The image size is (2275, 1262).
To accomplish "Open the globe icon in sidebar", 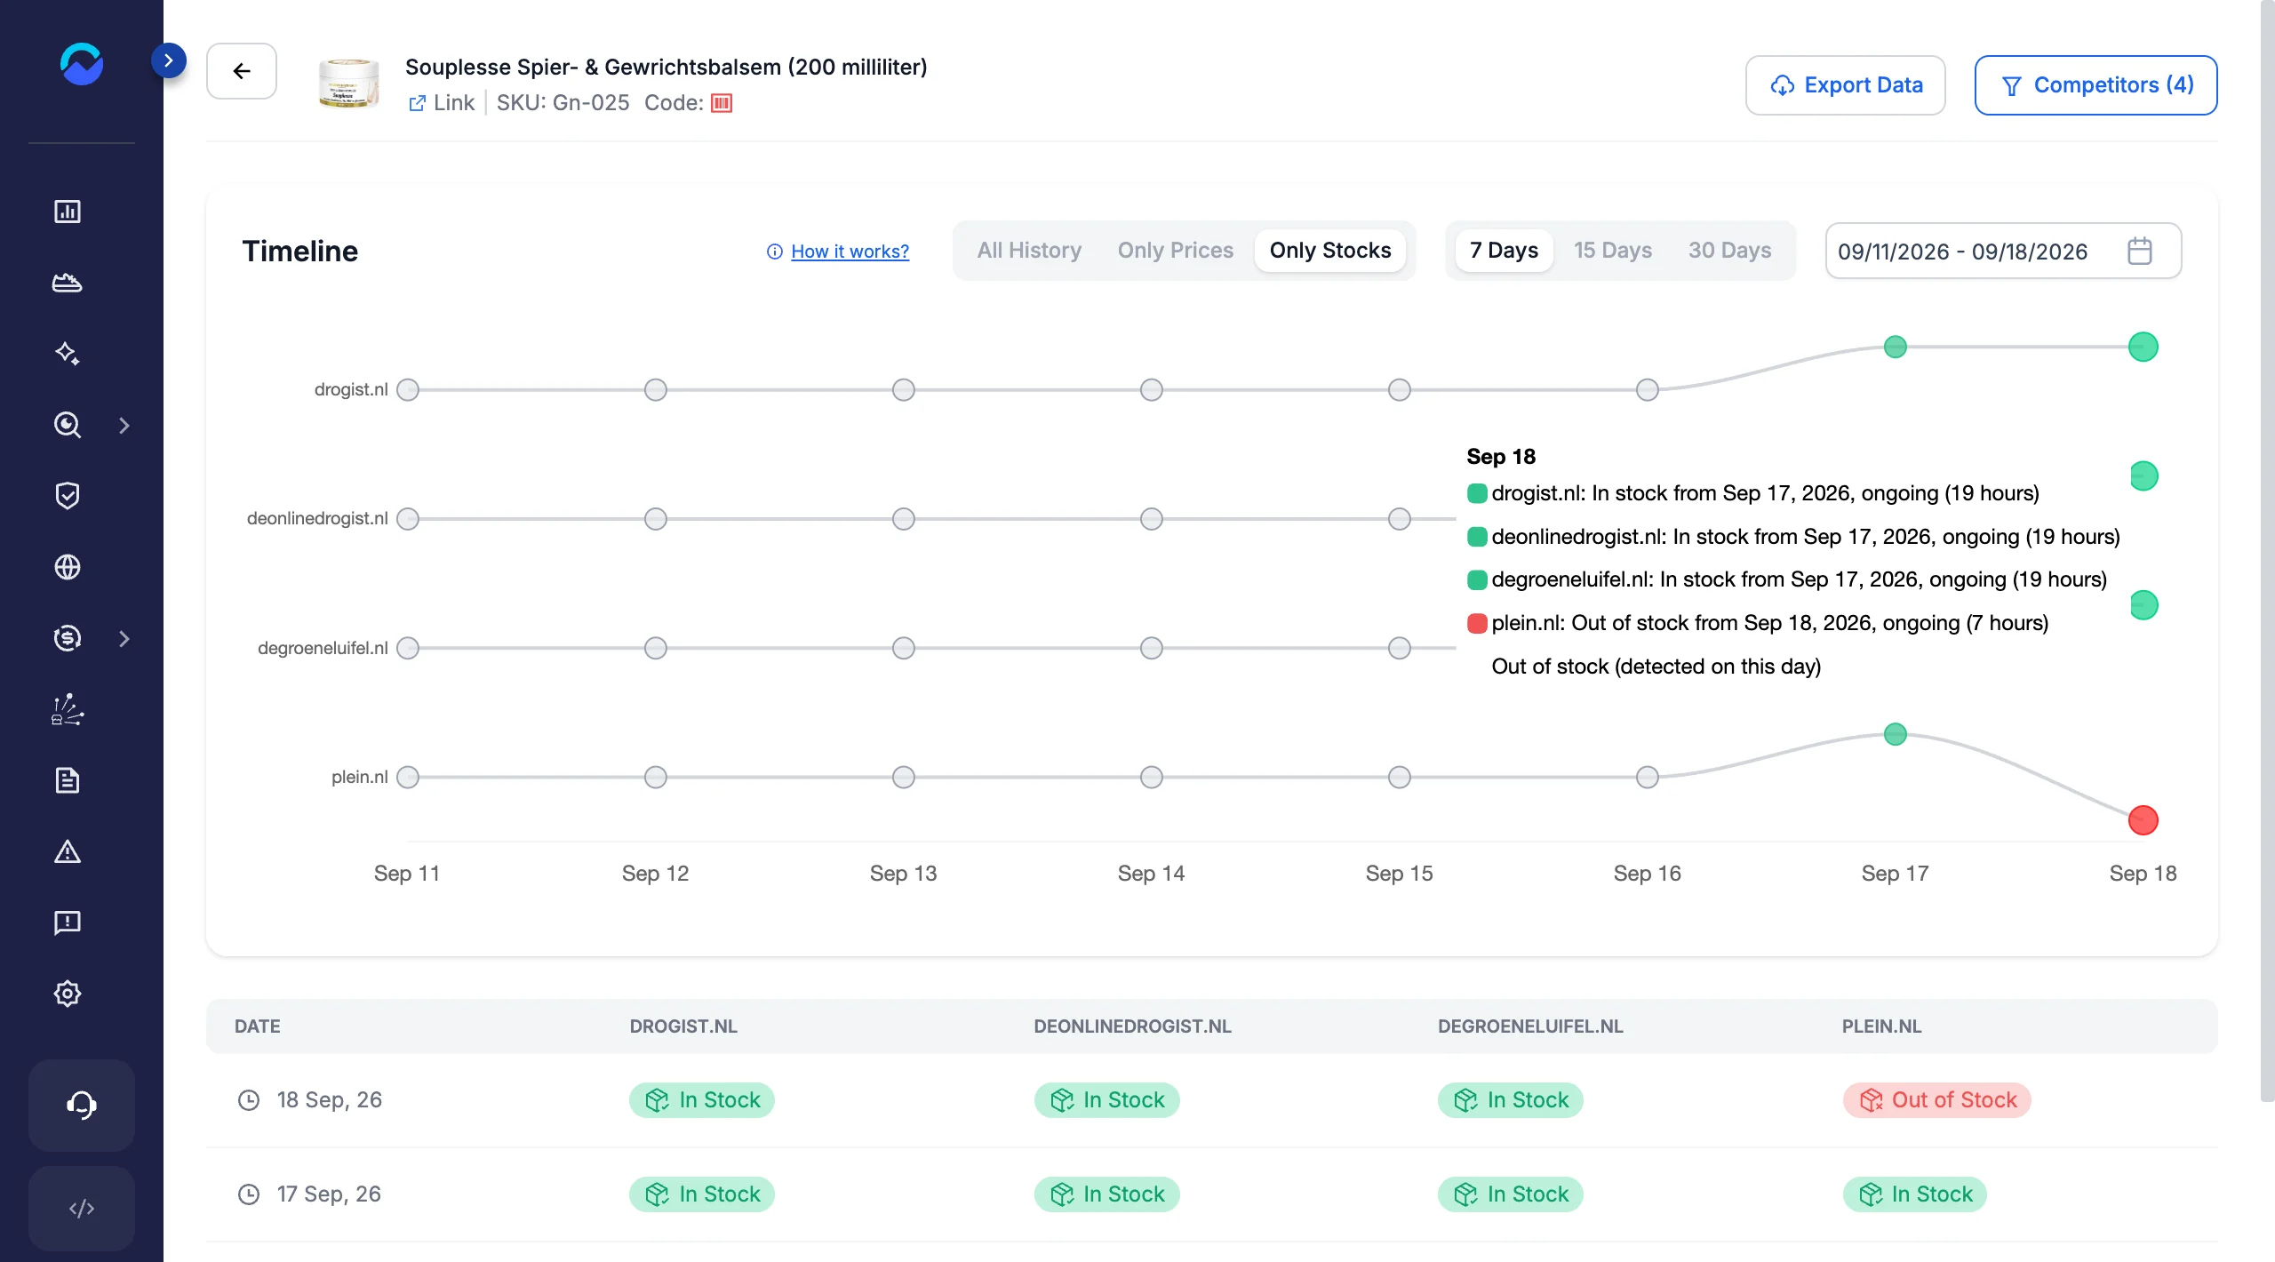I will pyautogui.click(x=68, y=567).
